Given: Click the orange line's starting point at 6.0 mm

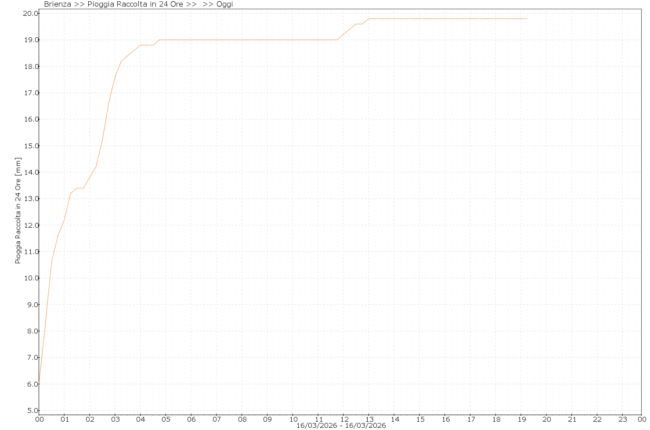Looking at the screenshot, I should tap(40, 383).
